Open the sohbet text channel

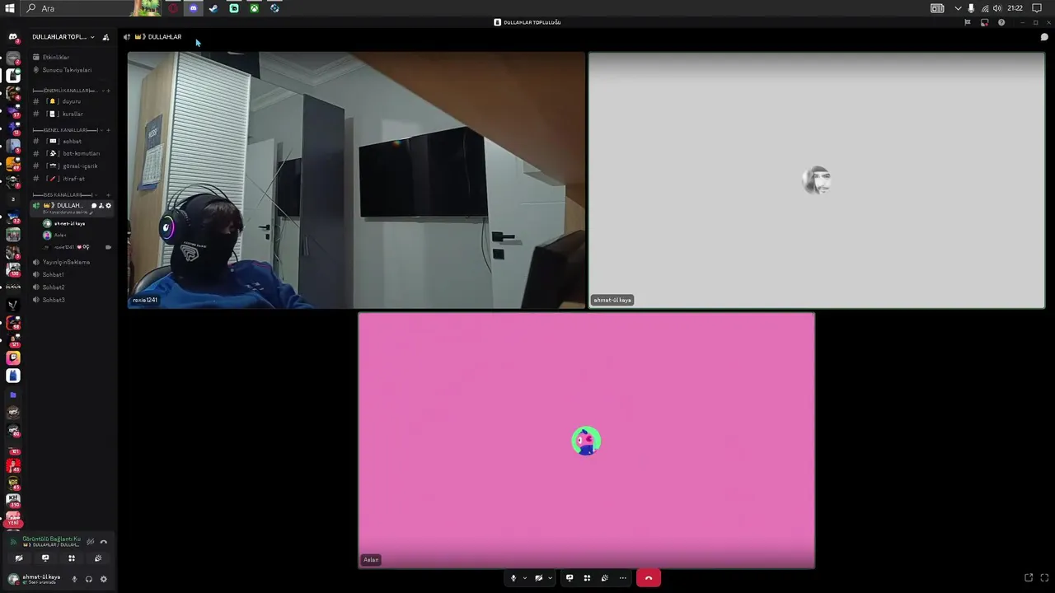click(x=71, y=141)
